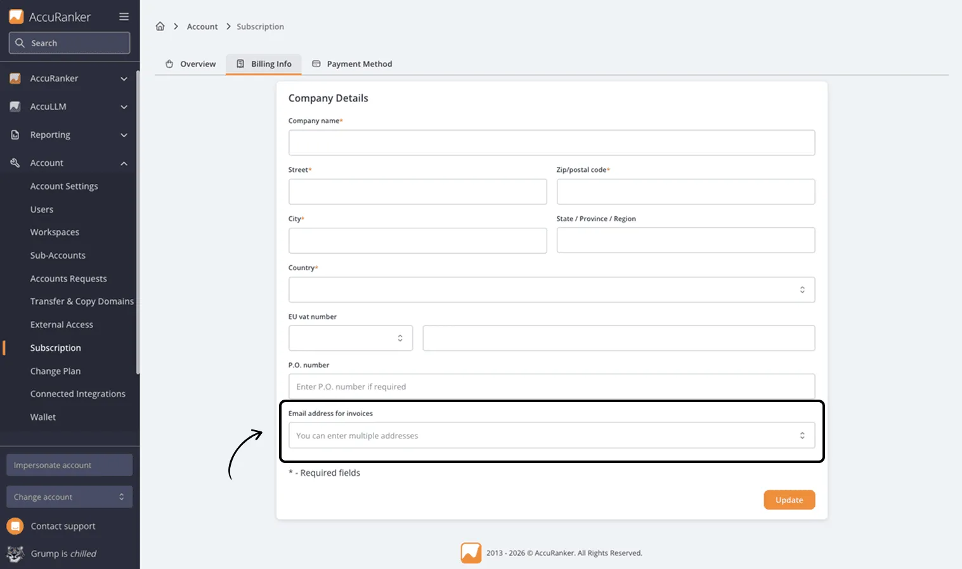Viewport: 962px width, 569px height.
Task: Click the home breadcrumb icon
Action: [x=160, y=26]
